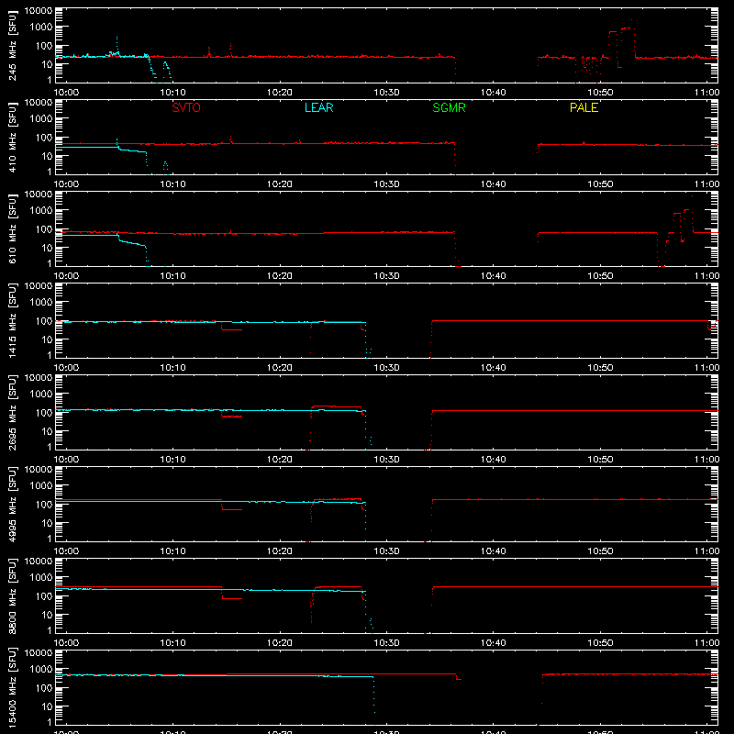This screenshot has width=734, height=734.
Task: Click the 10000 y-tick of the 8800 MHz panel
Action: (x=39, y=562)
